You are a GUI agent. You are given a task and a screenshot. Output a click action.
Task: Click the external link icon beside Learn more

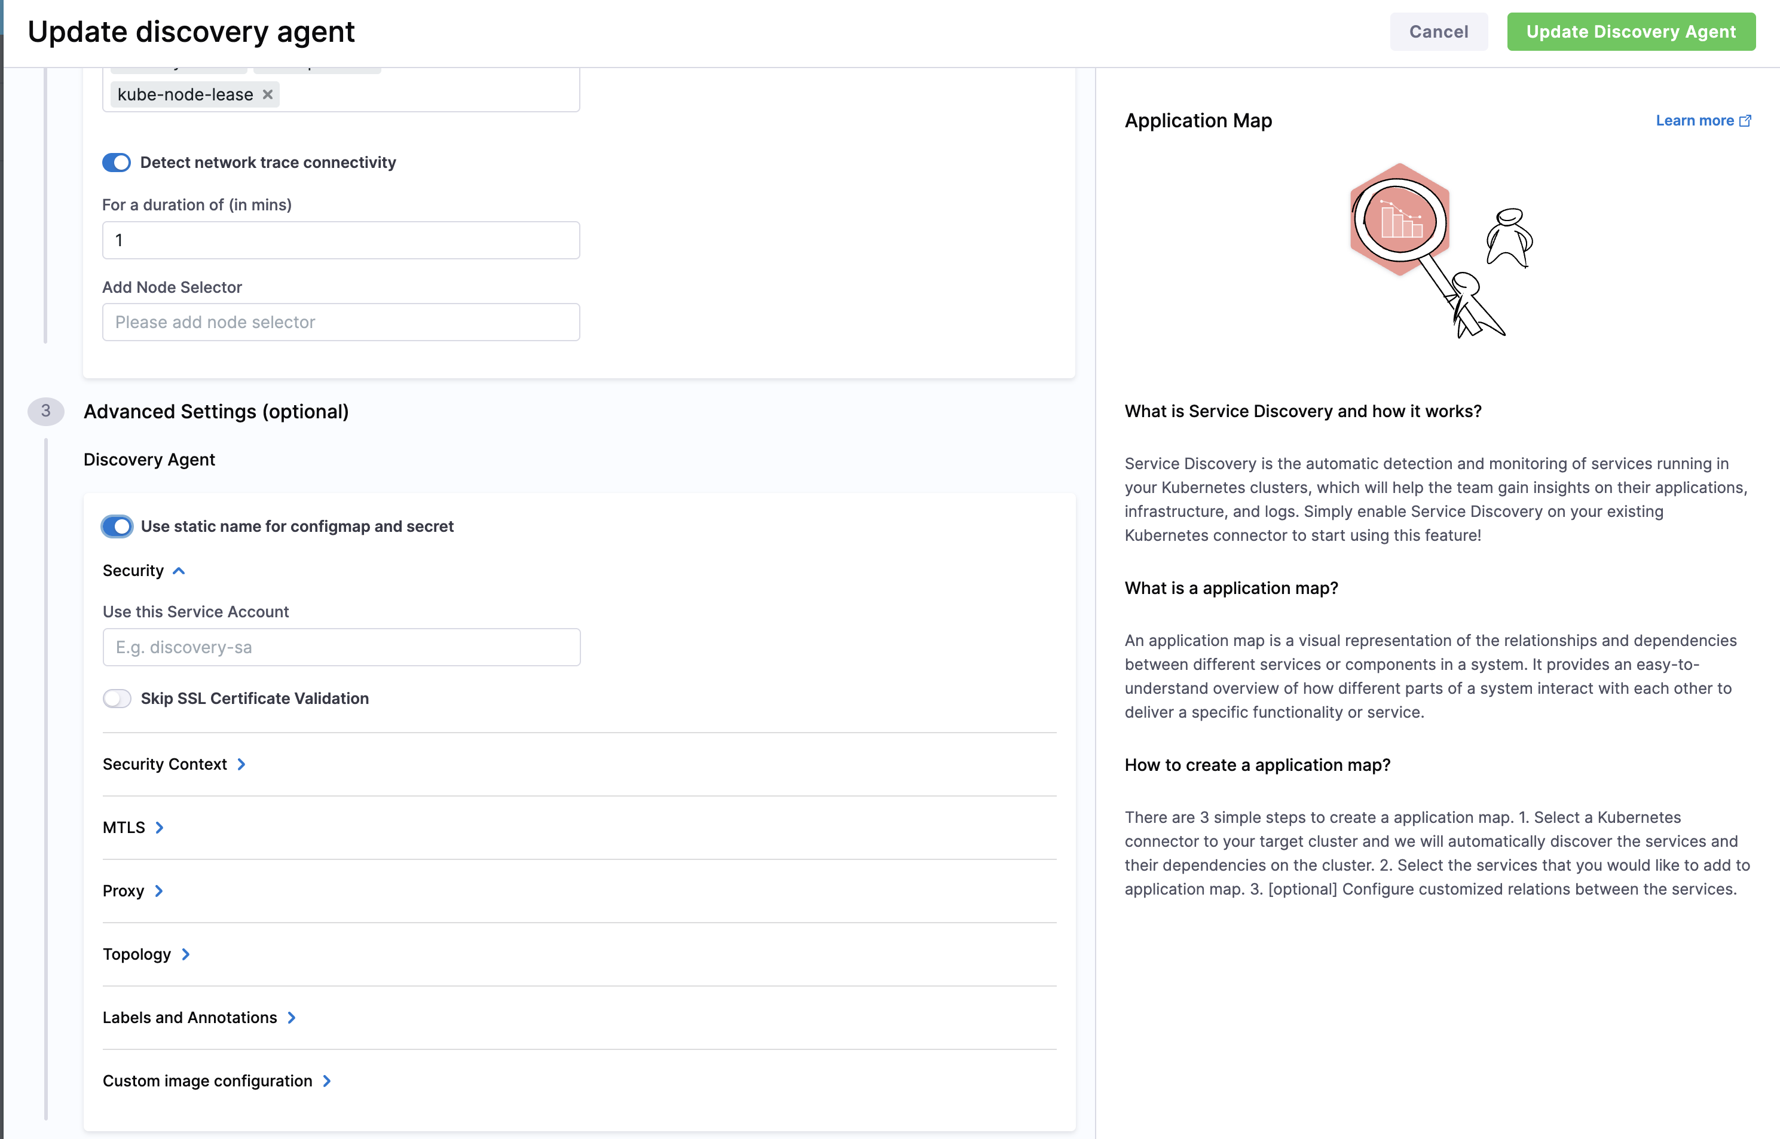pos(1745,121)
